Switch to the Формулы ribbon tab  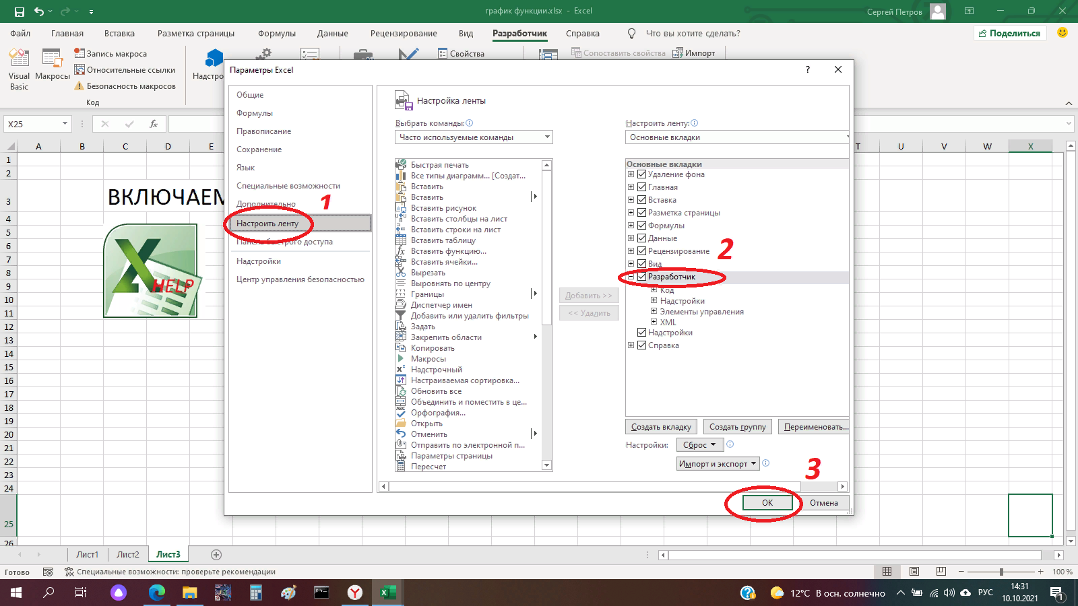coord(277,34)
